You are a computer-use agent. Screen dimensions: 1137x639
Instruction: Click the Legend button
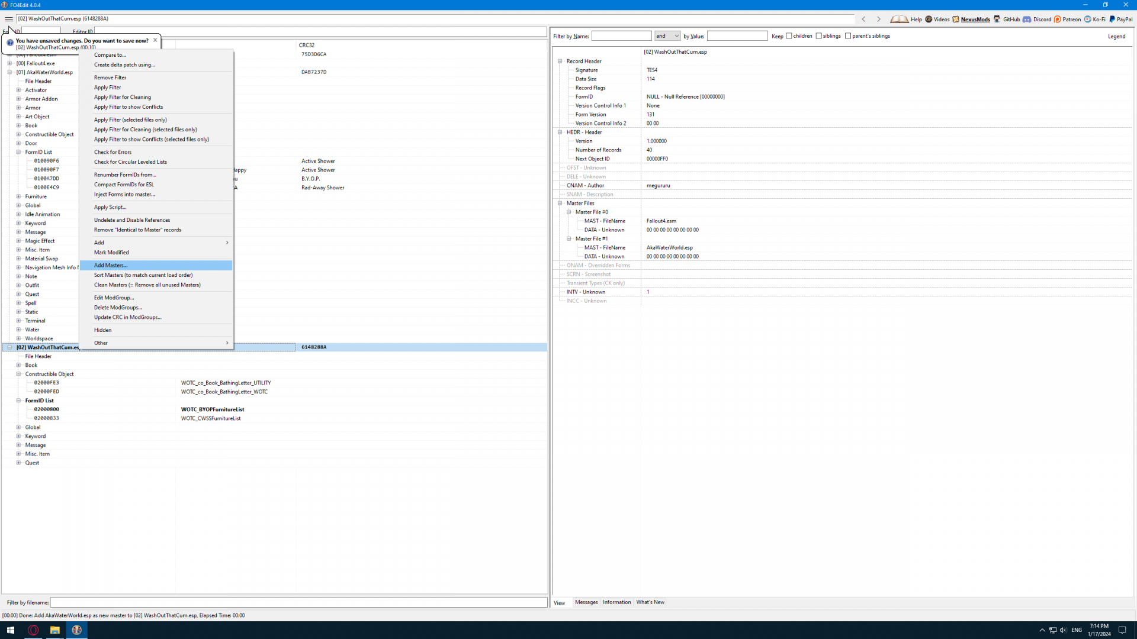click(1116, 36)
